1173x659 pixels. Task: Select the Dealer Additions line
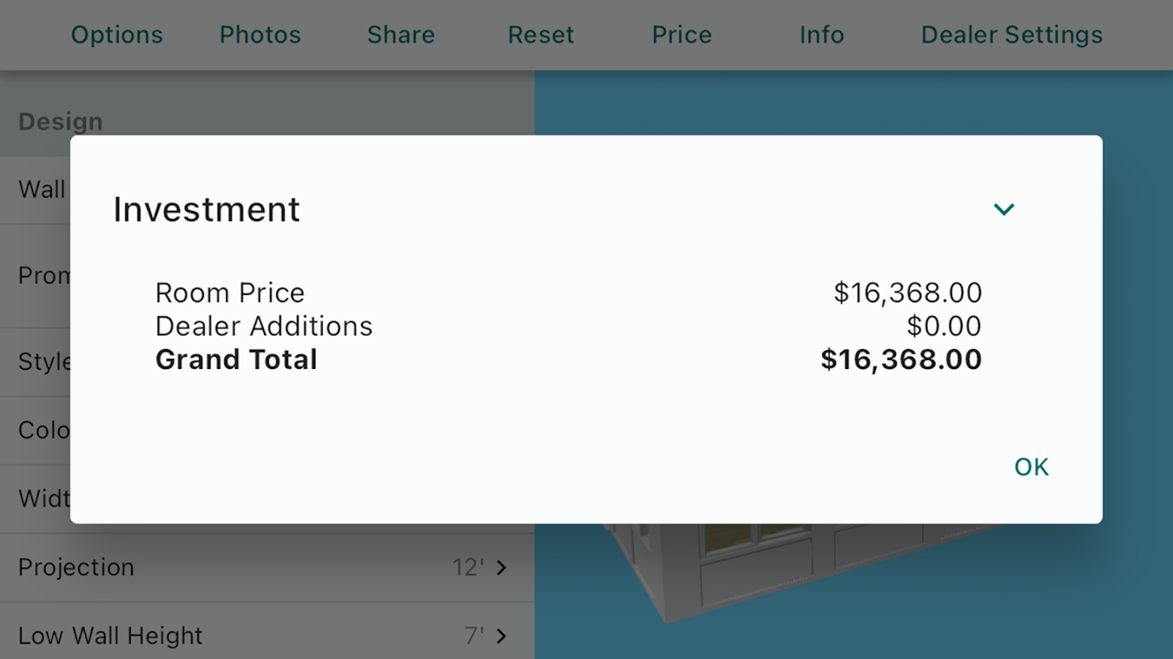pos(264,326)
